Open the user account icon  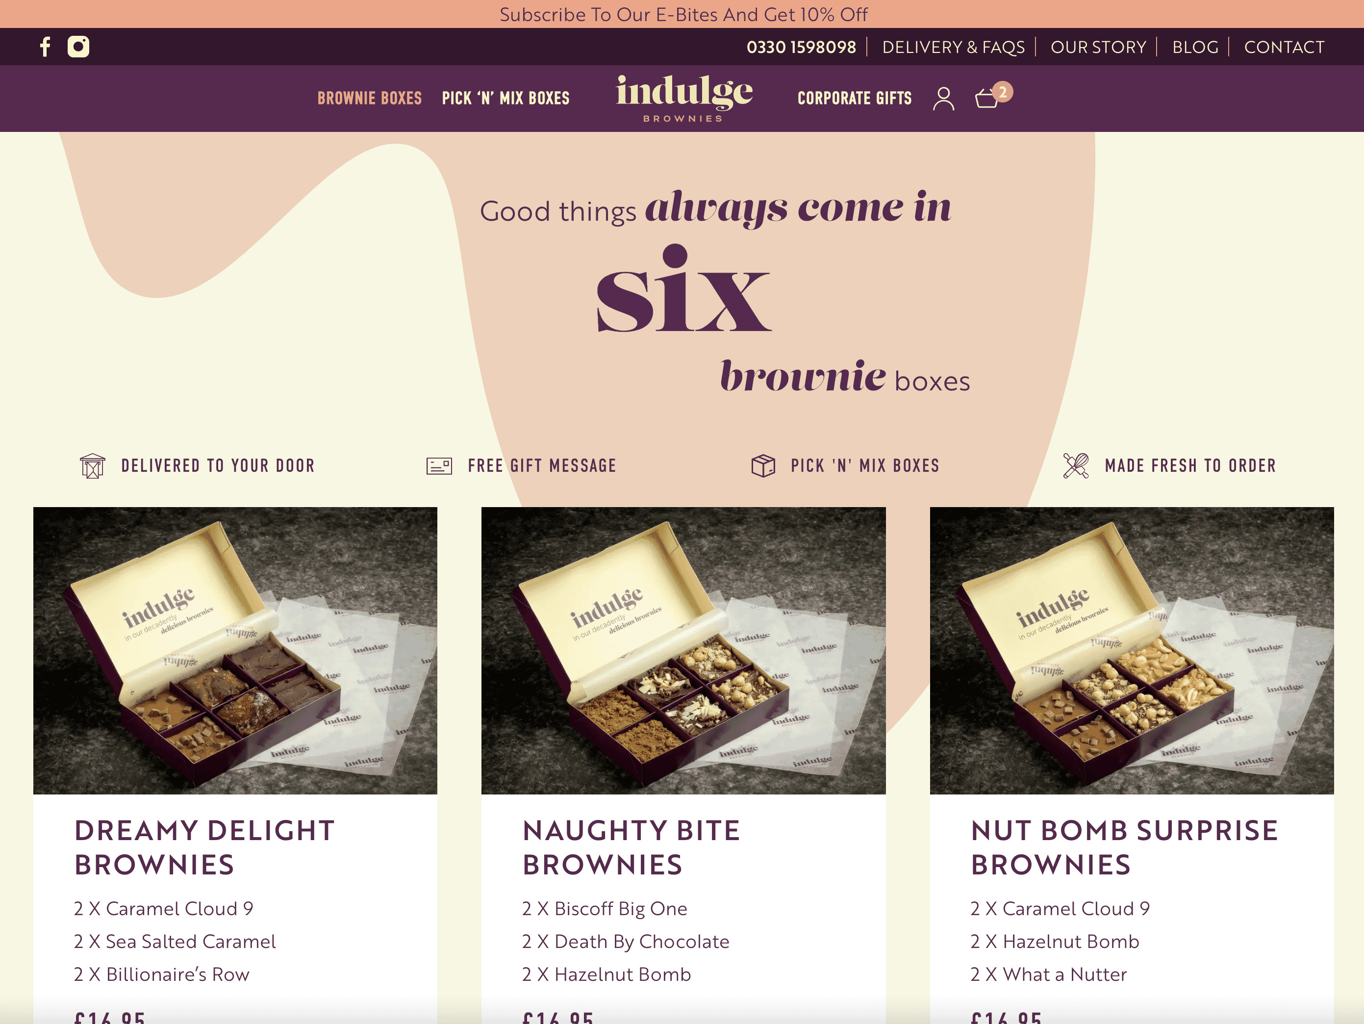tap(943, 99)
